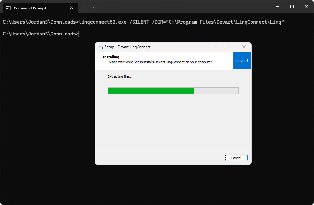This screenshot has width=314, height=205.
Task: Click the blue devart logo
Action: pos(242,60)
